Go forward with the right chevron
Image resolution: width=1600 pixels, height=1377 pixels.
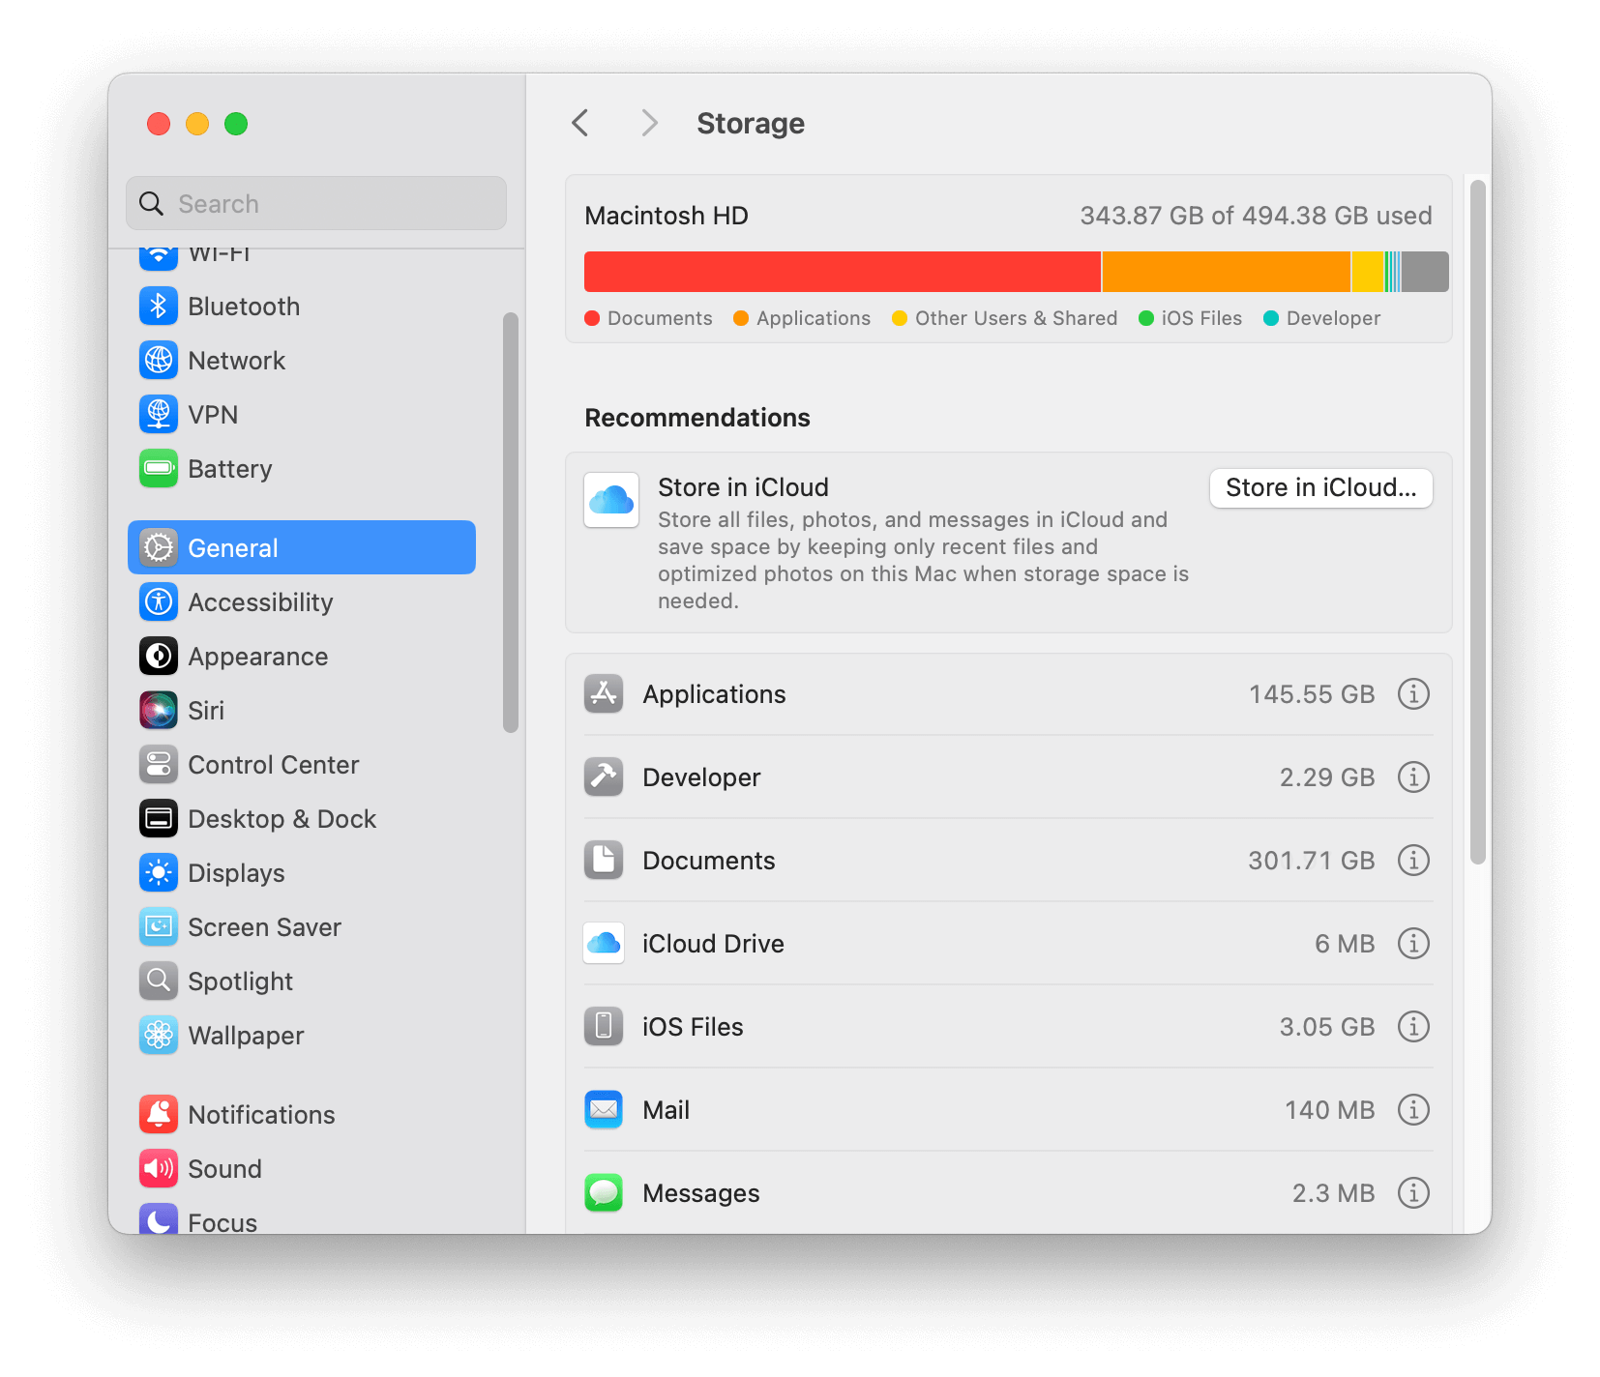tap(649, 124)
